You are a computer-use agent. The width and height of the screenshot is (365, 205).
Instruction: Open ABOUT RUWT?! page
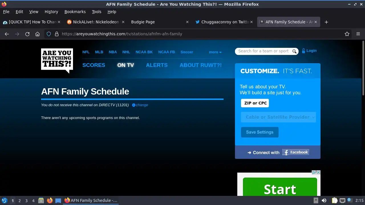(x=201, y=65)
